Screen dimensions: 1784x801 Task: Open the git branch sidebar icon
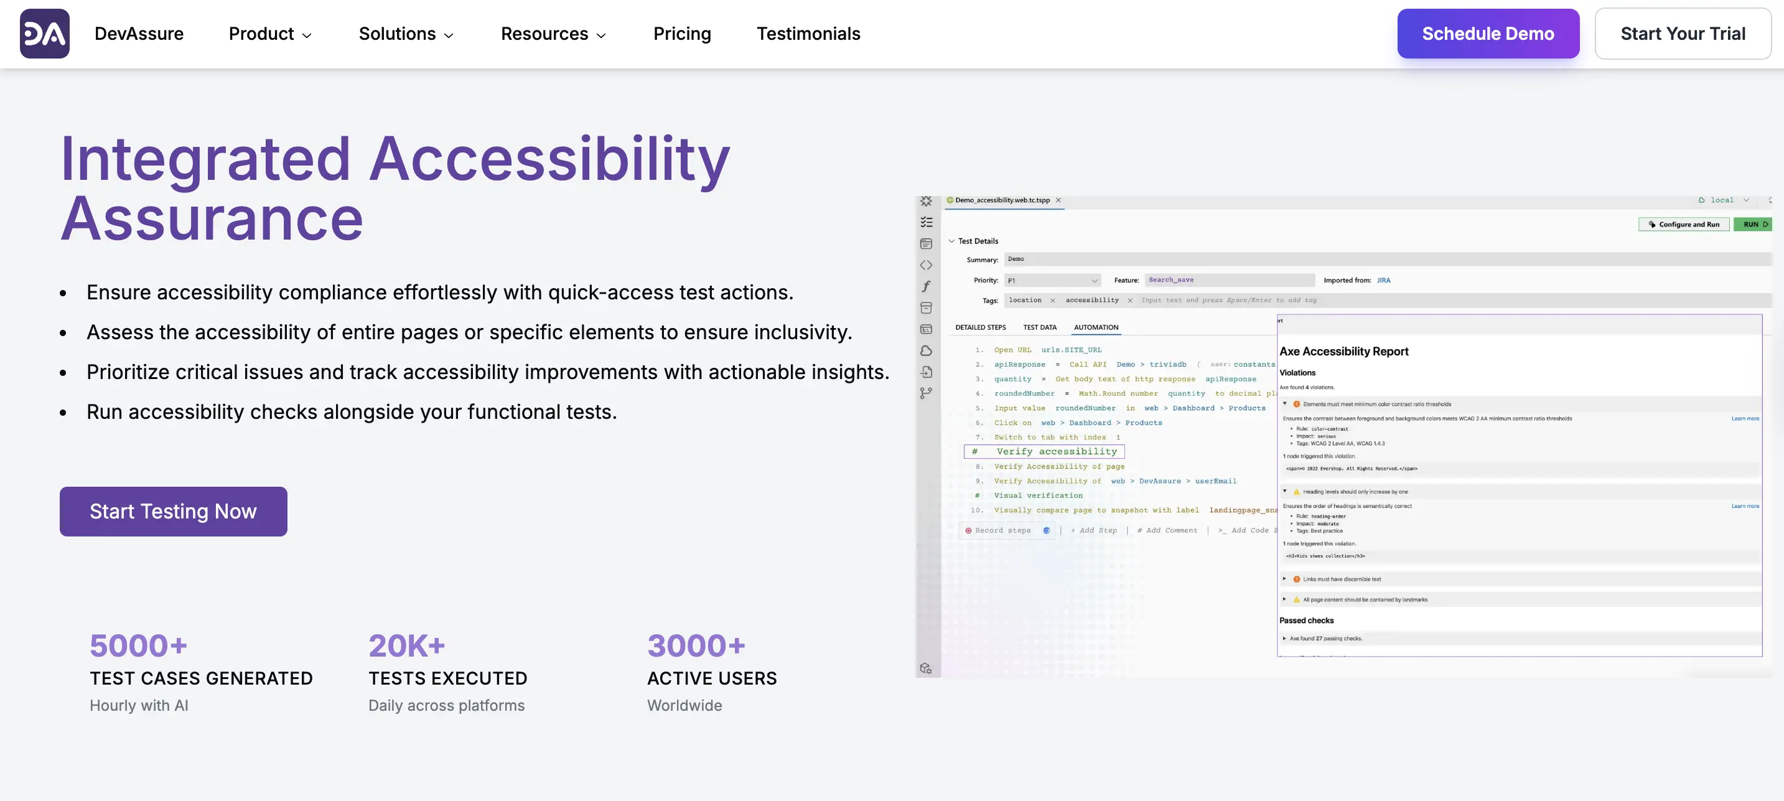click(926, 393)
